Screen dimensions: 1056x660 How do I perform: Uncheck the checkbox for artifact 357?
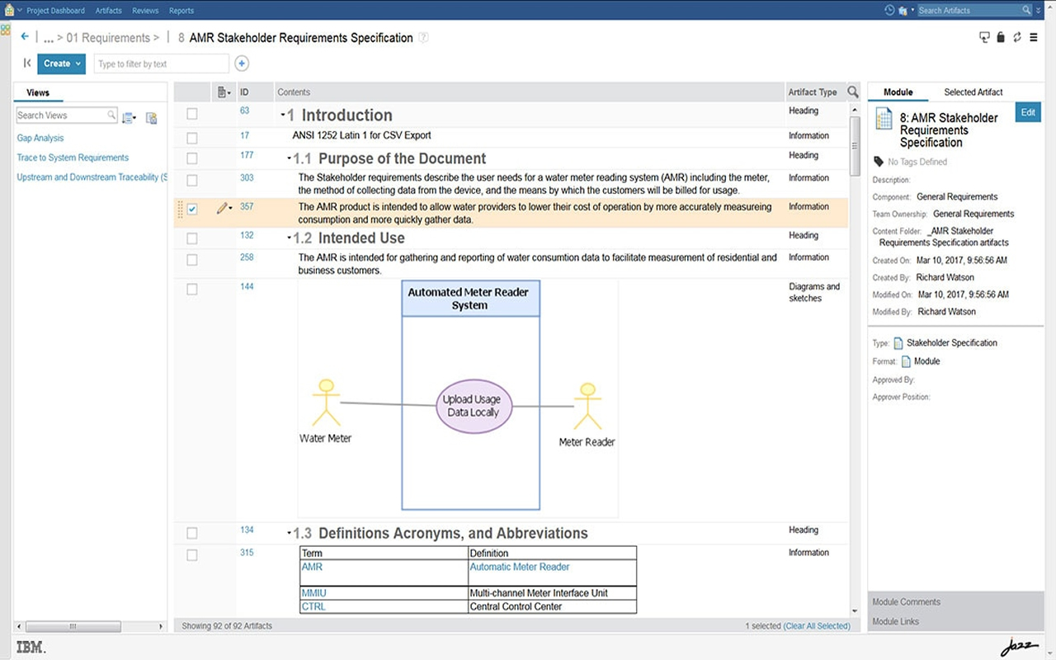[x=192, y=210]
